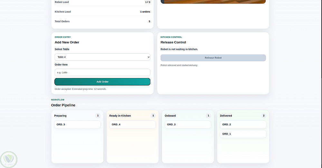Select the ORD_4 card in Ready in Kitchen
The image size is (322, 168).
click(x=132, y=125)
